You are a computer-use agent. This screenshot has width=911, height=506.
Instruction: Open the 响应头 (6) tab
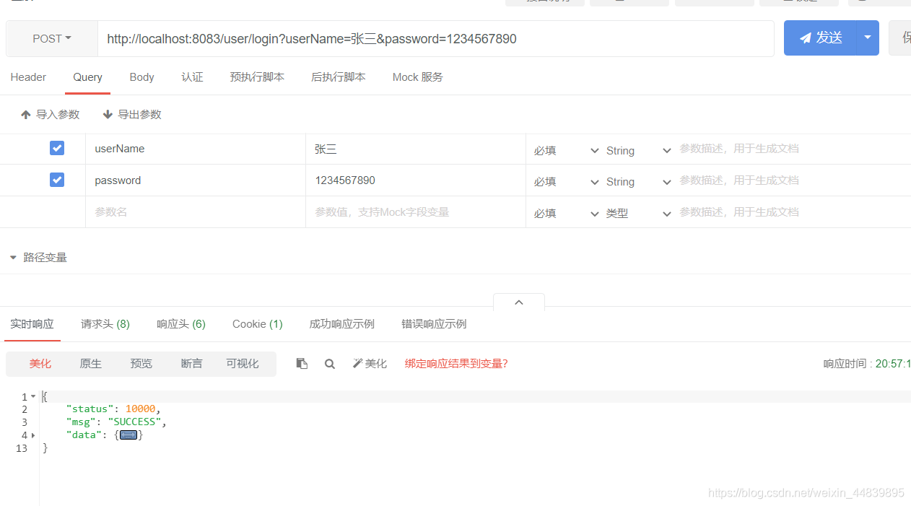point(181,324)
